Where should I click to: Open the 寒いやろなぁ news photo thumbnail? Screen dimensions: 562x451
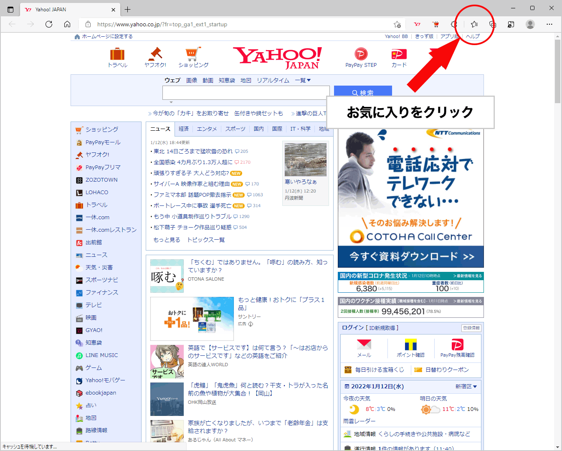306,160
